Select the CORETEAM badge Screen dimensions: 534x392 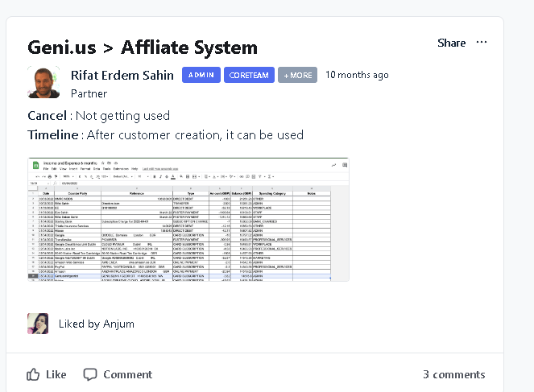click(249, 75)
